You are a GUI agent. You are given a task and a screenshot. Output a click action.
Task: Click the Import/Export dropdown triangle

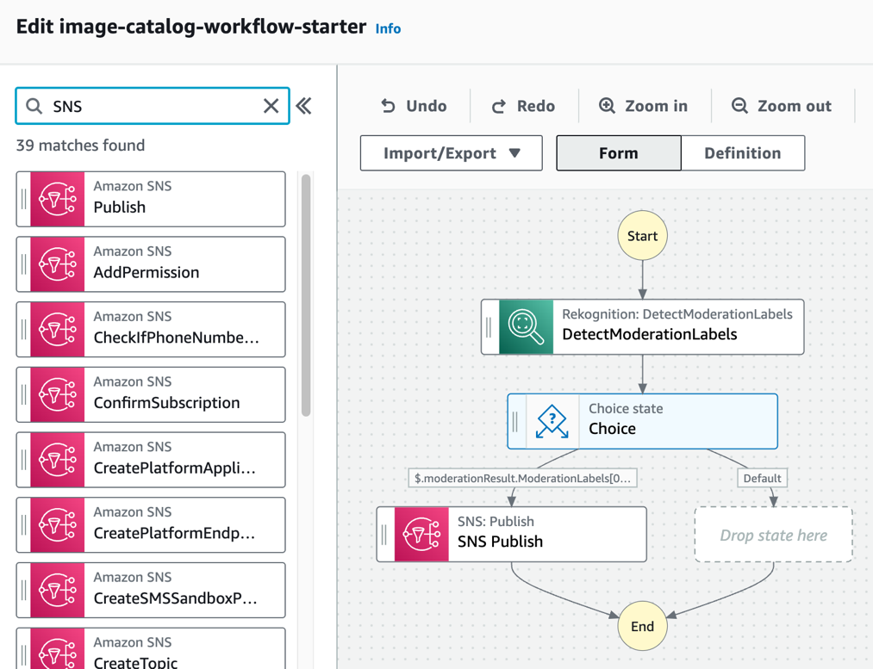pyautogui.click(x=515, y=153)
